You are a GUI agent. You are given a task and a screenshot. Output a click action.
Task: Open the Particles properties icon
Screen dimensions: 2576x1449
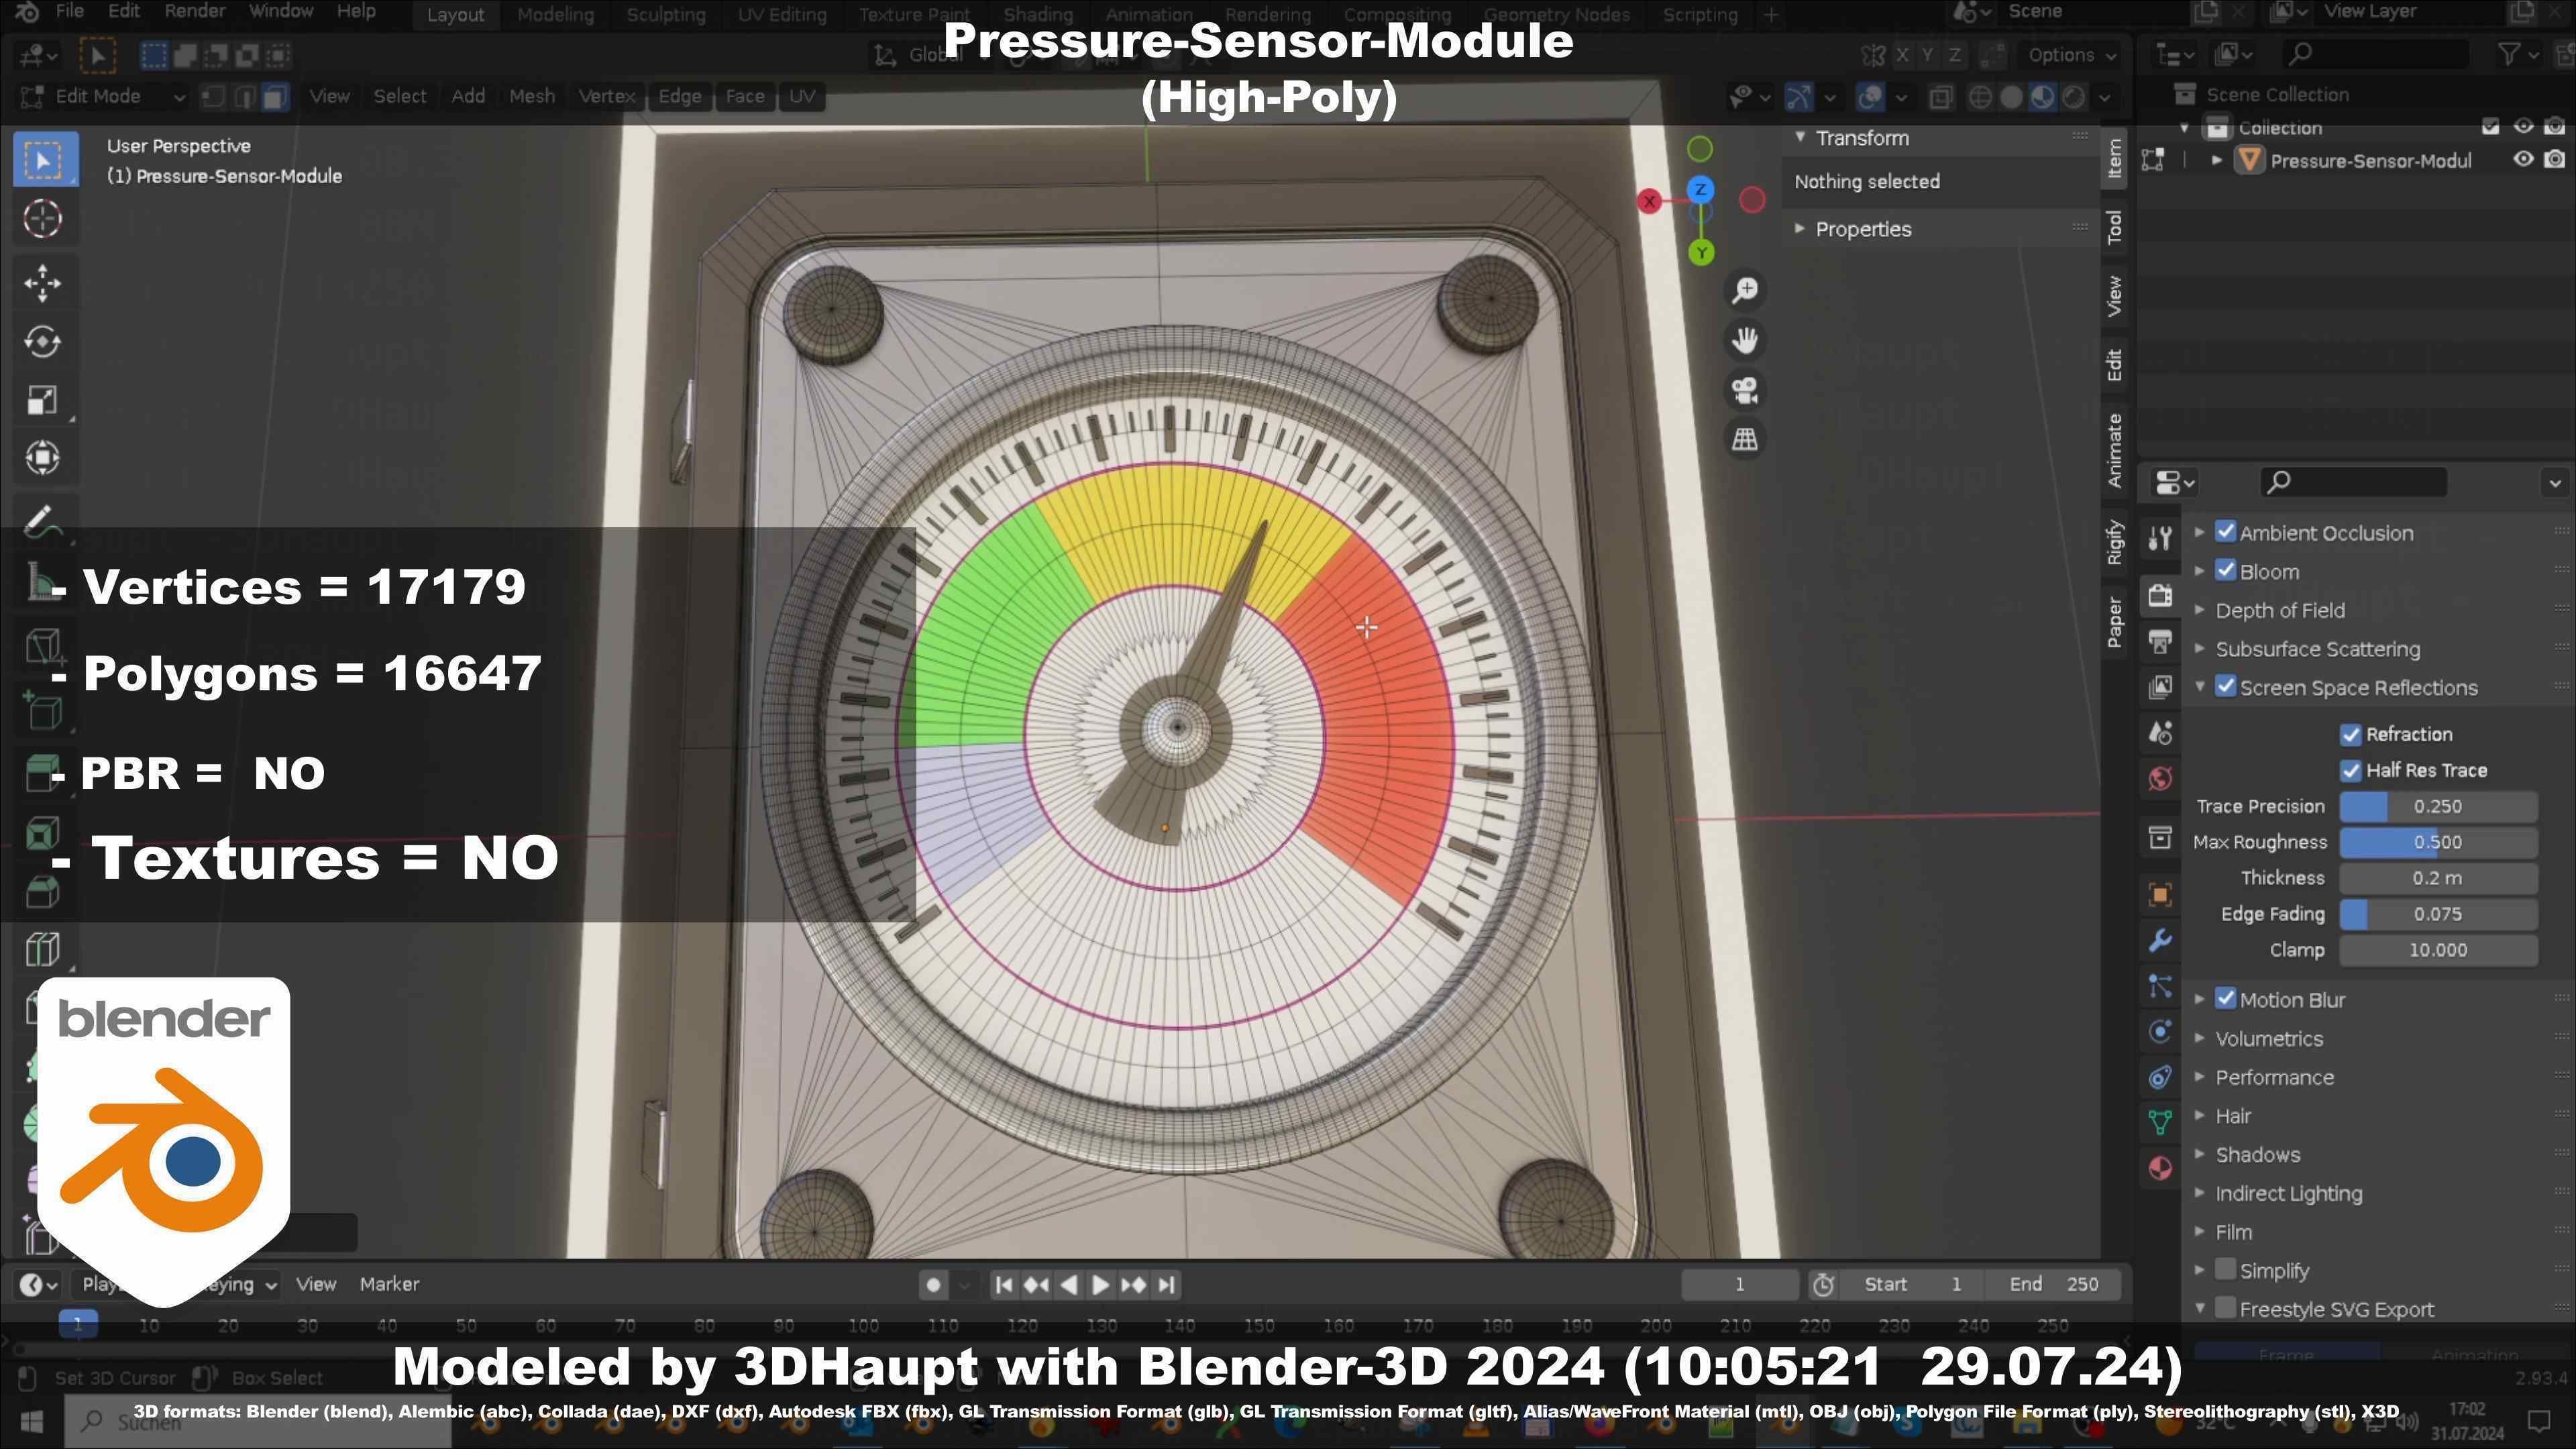2160,987
